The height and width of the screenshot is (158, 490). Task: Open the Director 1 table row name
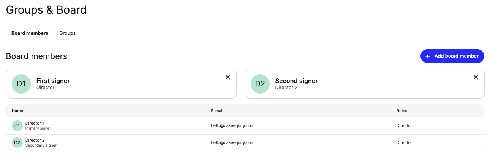[x=35, y=123]
